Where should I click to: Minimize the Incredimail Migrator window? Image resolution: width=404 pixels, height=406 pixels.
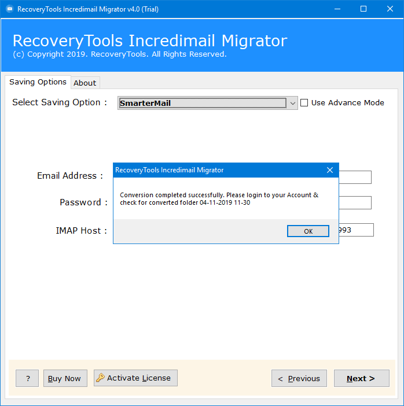pos(337,9)
